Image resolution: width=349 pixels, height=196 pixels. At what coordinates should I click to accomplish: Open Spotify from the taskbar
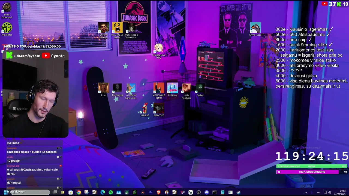click(111, 192)
